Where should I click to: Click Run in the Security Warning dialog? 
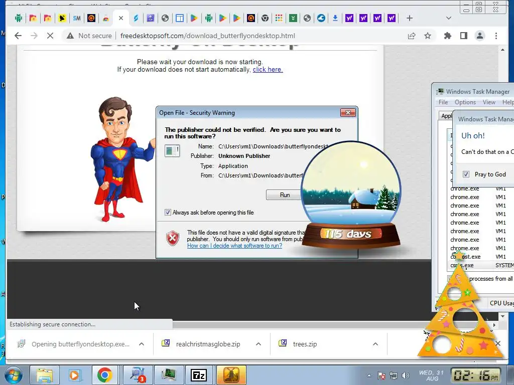click(x=285, y=195)
